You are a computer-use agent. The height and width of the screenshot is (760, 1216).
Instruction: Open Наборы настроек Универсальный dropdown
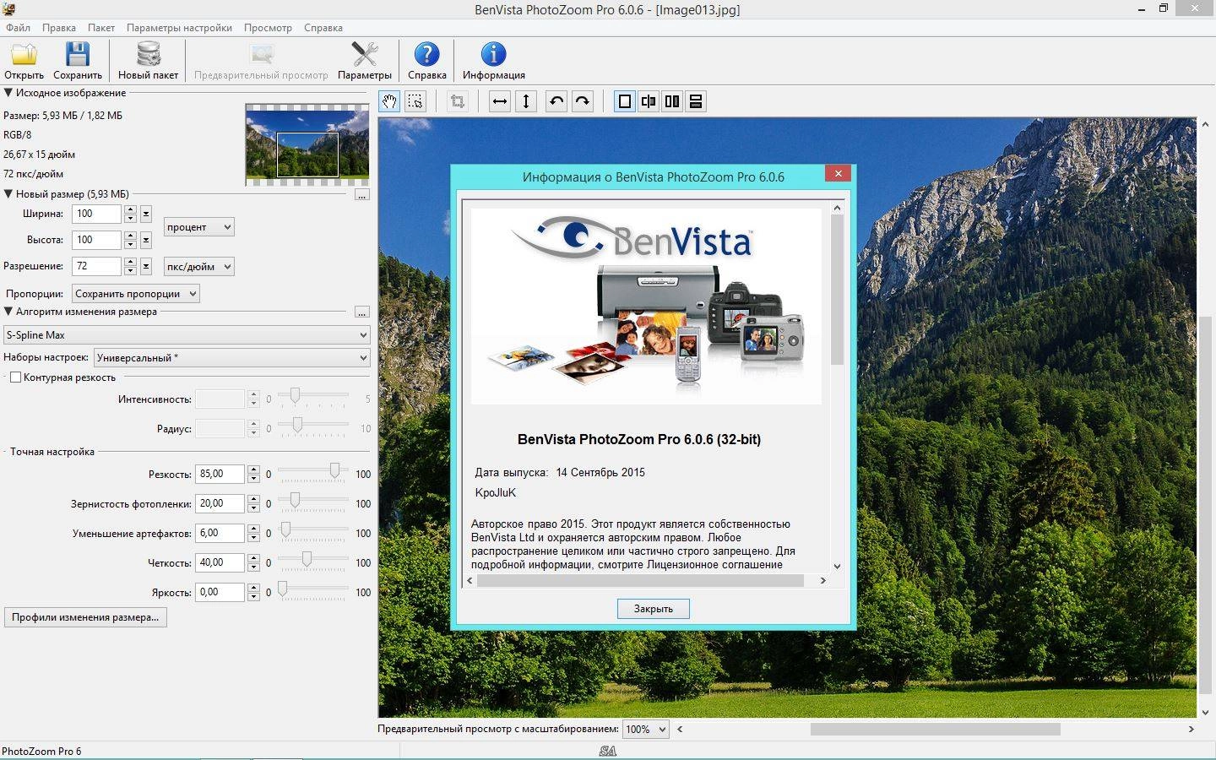[232, 358]
